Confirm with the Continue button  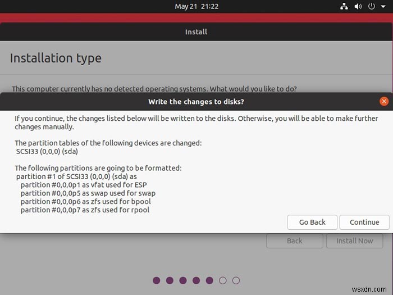pyautogui.click(x=364, y=222)
